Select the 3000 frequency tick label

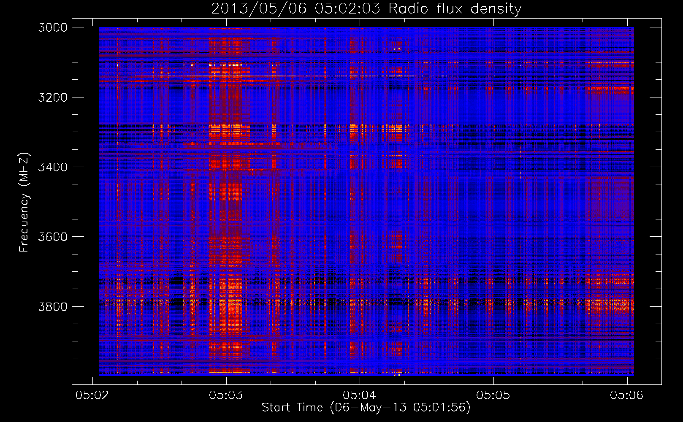[53, 27]
